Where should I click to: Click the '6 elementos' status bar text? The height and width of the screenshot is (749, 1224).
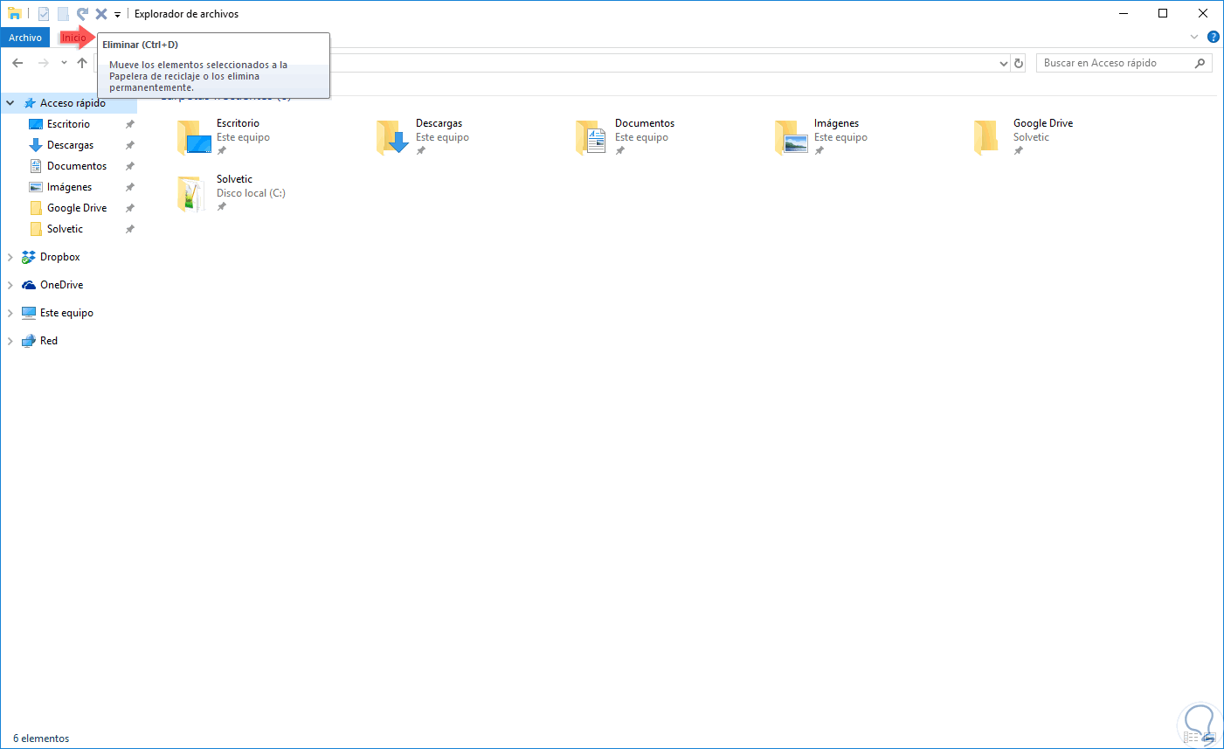pyautogui.click(x=41, y=739)
